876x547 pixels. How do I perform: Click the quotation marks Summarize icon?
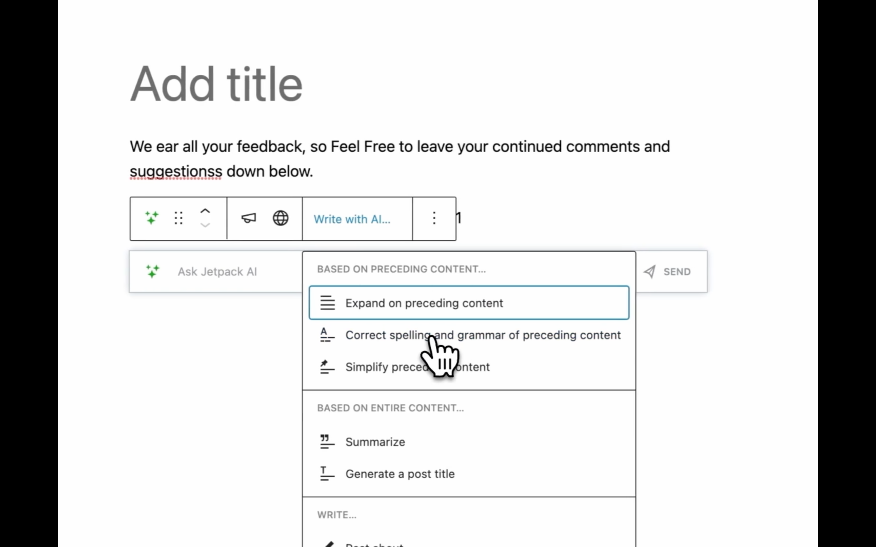[x=327, y=442]
